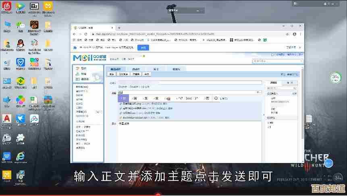This screenshot has height=196, width=347.
Task: Click the message body text area
Action: pos(190,141)
